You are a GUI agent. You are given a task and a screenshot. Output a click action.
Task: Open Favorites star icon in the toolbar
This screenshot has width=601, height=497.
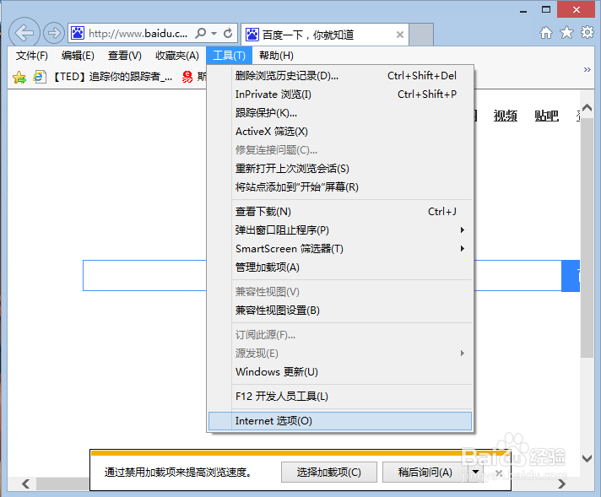click(x=566, y=33)
